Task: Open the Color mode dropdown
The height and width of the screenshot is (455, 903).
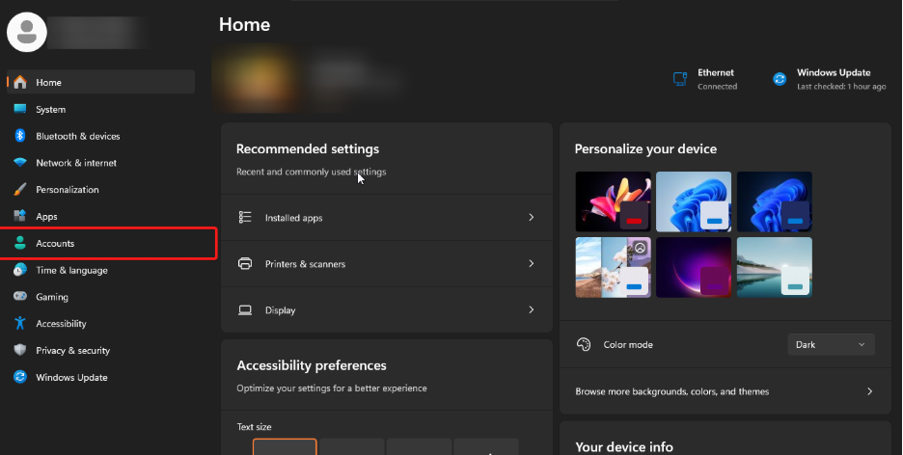Action: (831, 344)
